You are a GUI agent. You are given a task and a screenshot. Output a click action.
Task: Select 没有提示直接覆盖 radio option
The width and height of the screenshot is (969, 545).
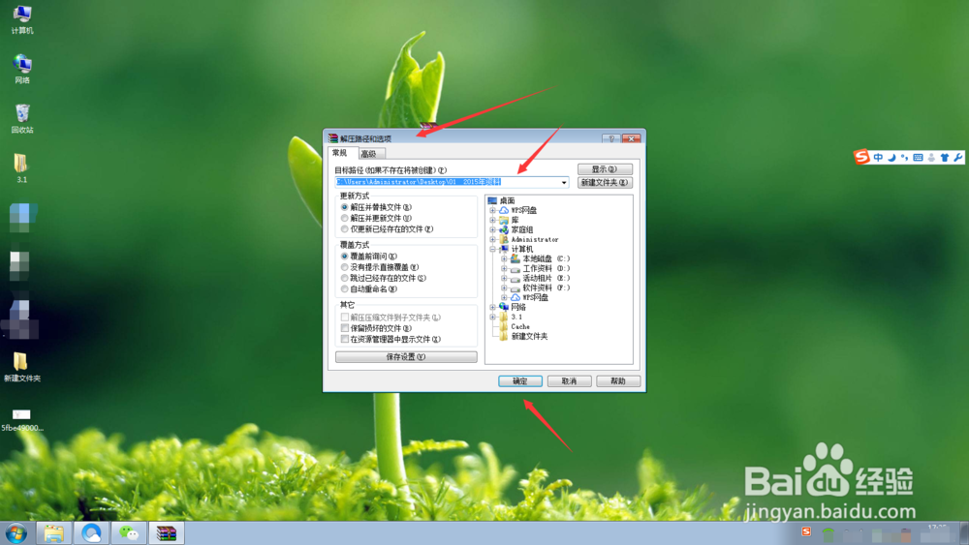381,267
